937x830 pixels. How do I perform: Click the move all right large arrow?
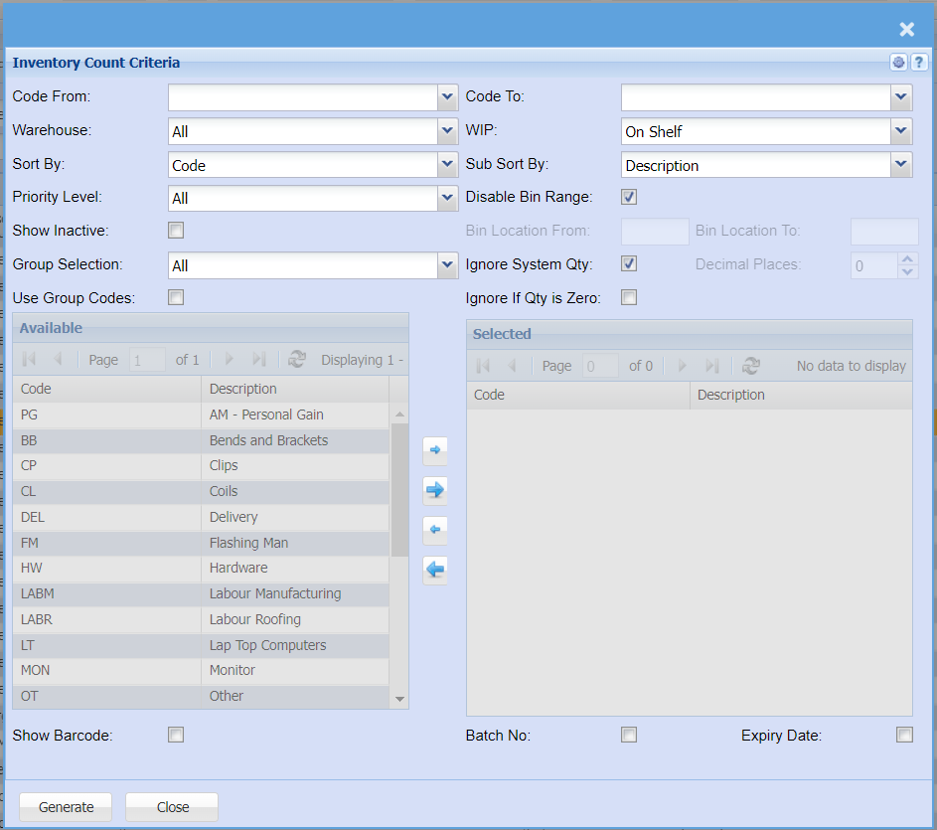click(x=435, y=489)
